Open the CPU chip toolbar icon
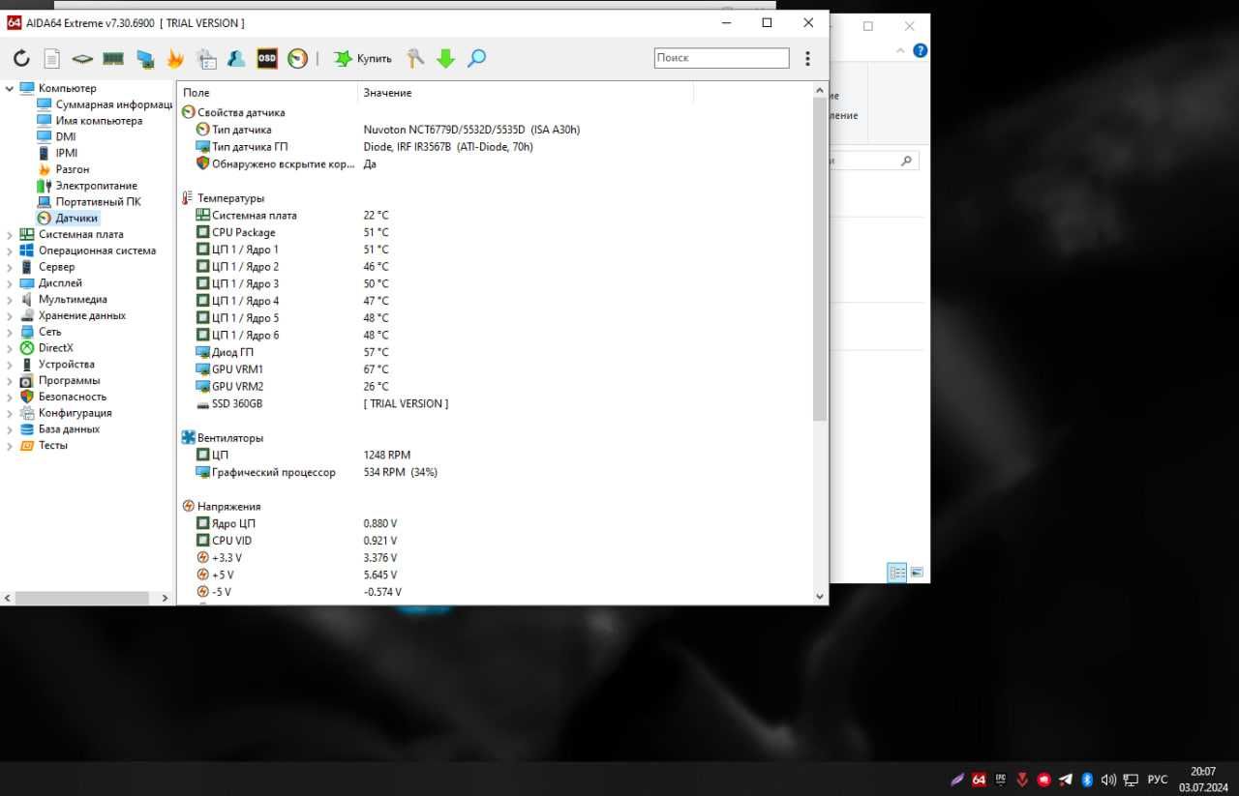This screenshot has width=1239, height=796. [x=82, y=59]
